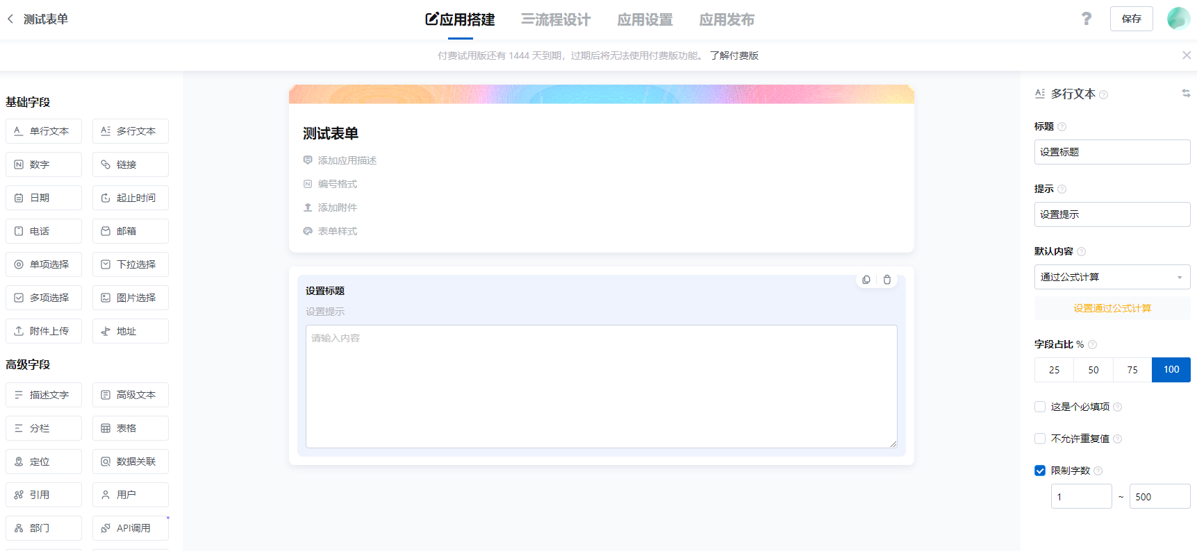
Task: Click the copy field icon on form field
Action: (866, 280)
